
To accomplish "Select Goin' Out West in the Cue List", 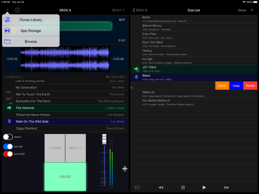I will (194, 44).
